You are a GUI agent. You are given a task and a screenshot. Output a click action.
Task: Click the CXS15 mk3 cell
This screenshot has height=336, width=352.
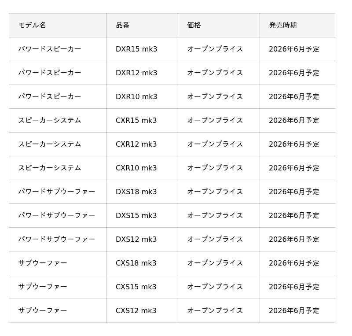coord(136,287)
